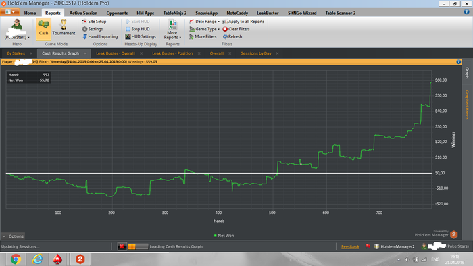This screenshot has height=266, width=473.
Task: Open HUD Settings
Action: (141, 36)
